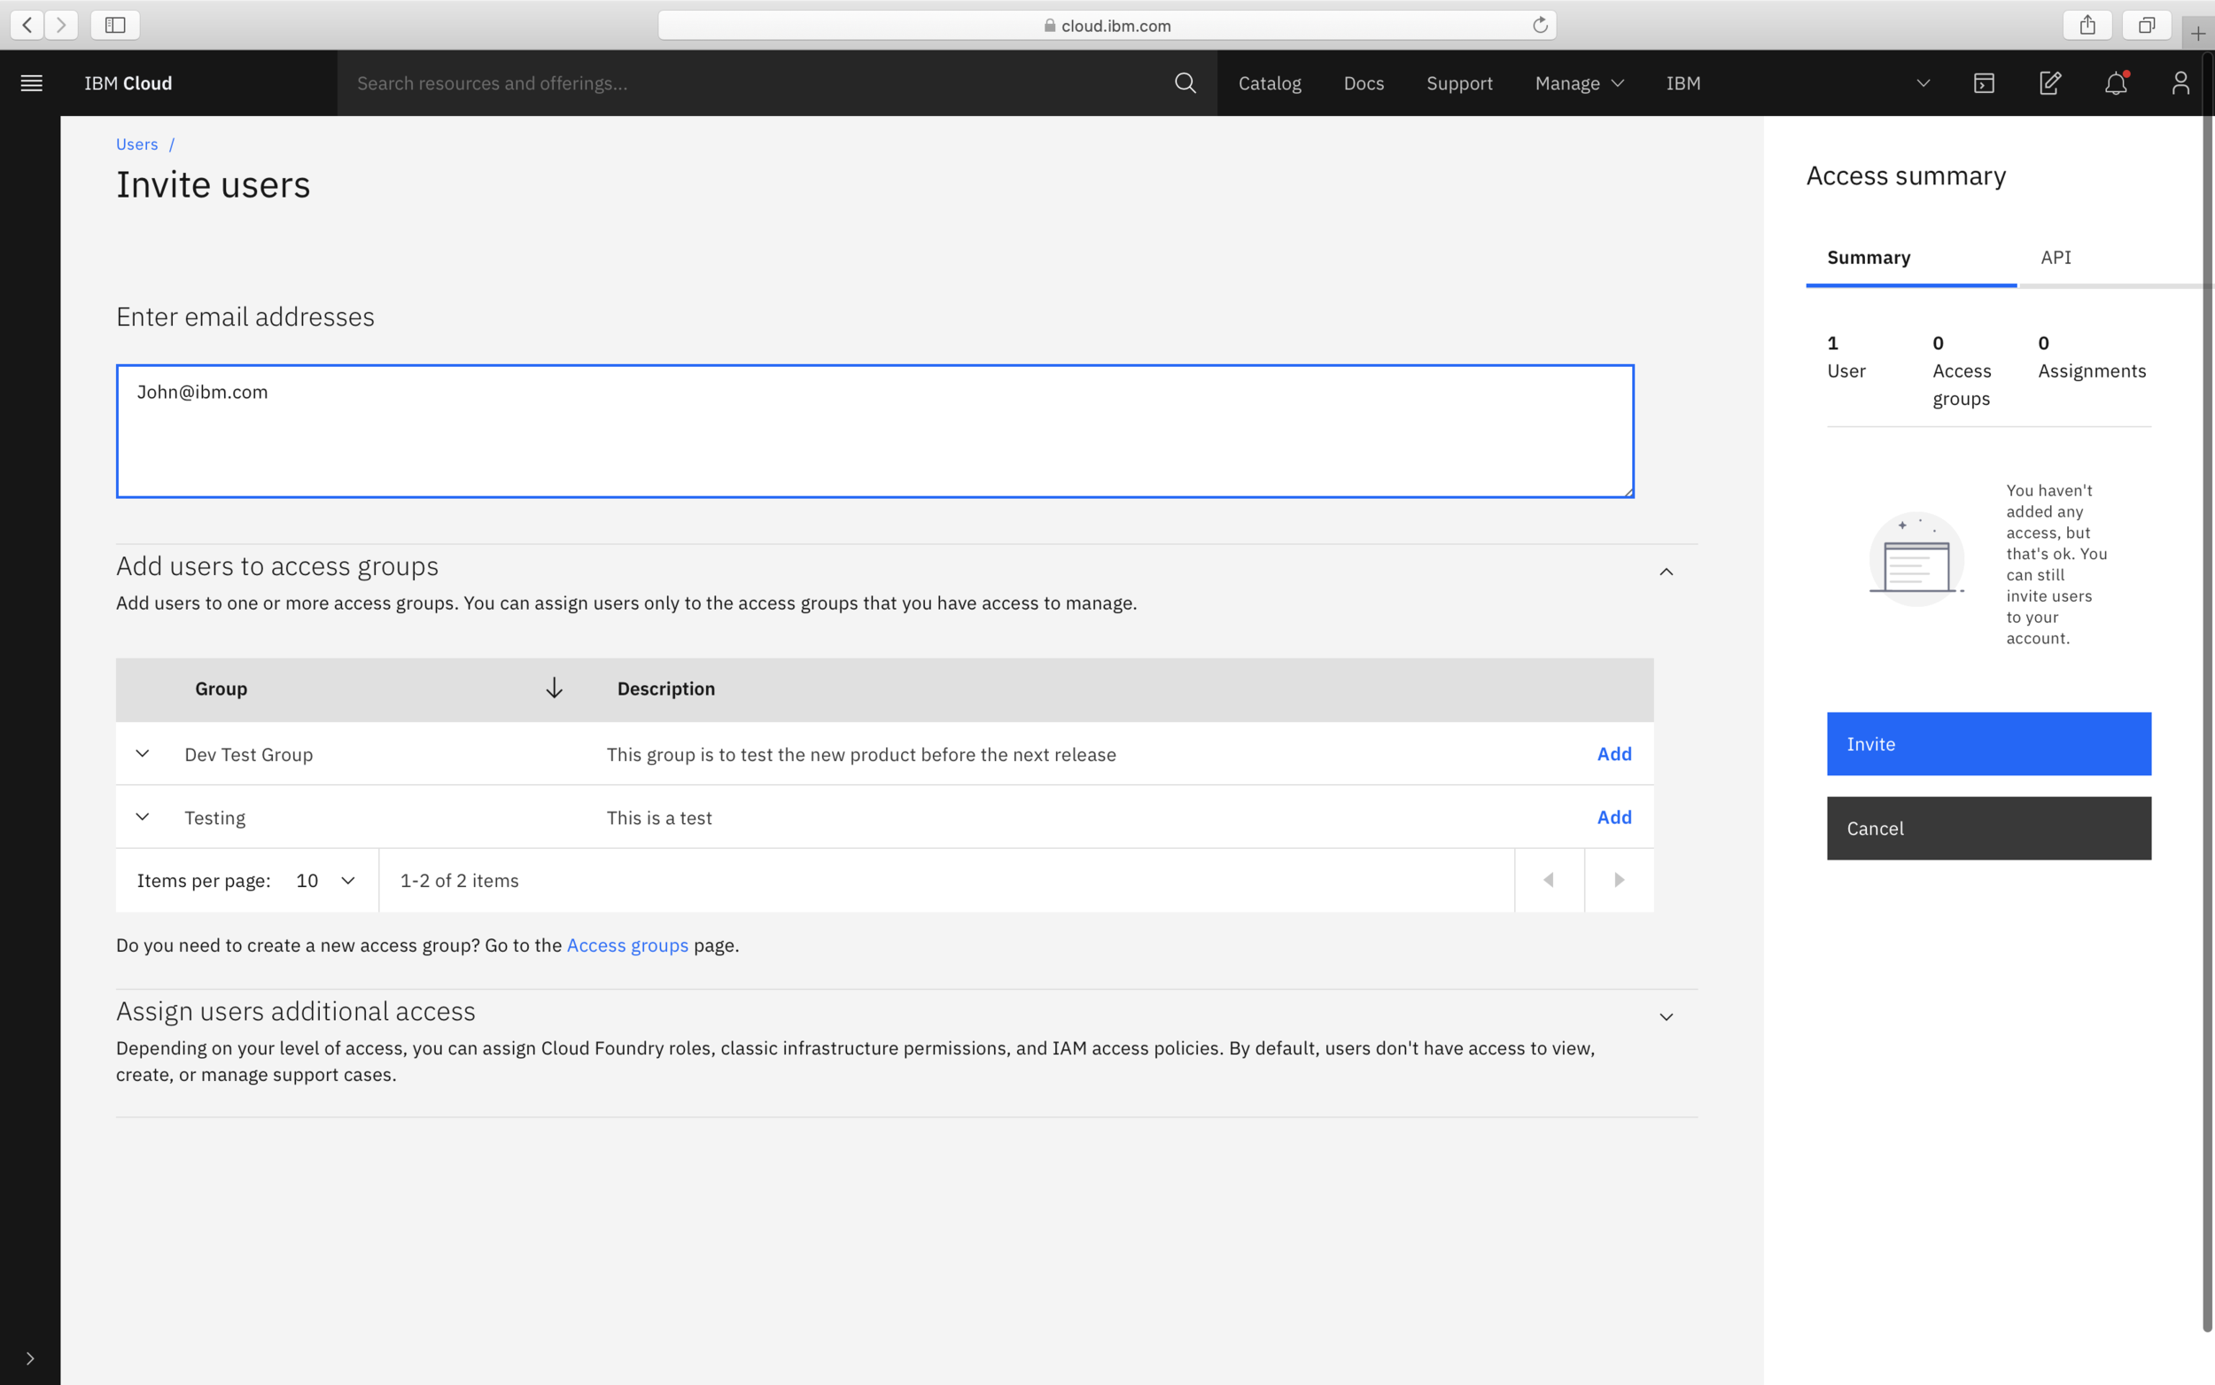Click the search magnifier icon
2215x1385 pixels.
1185,83
